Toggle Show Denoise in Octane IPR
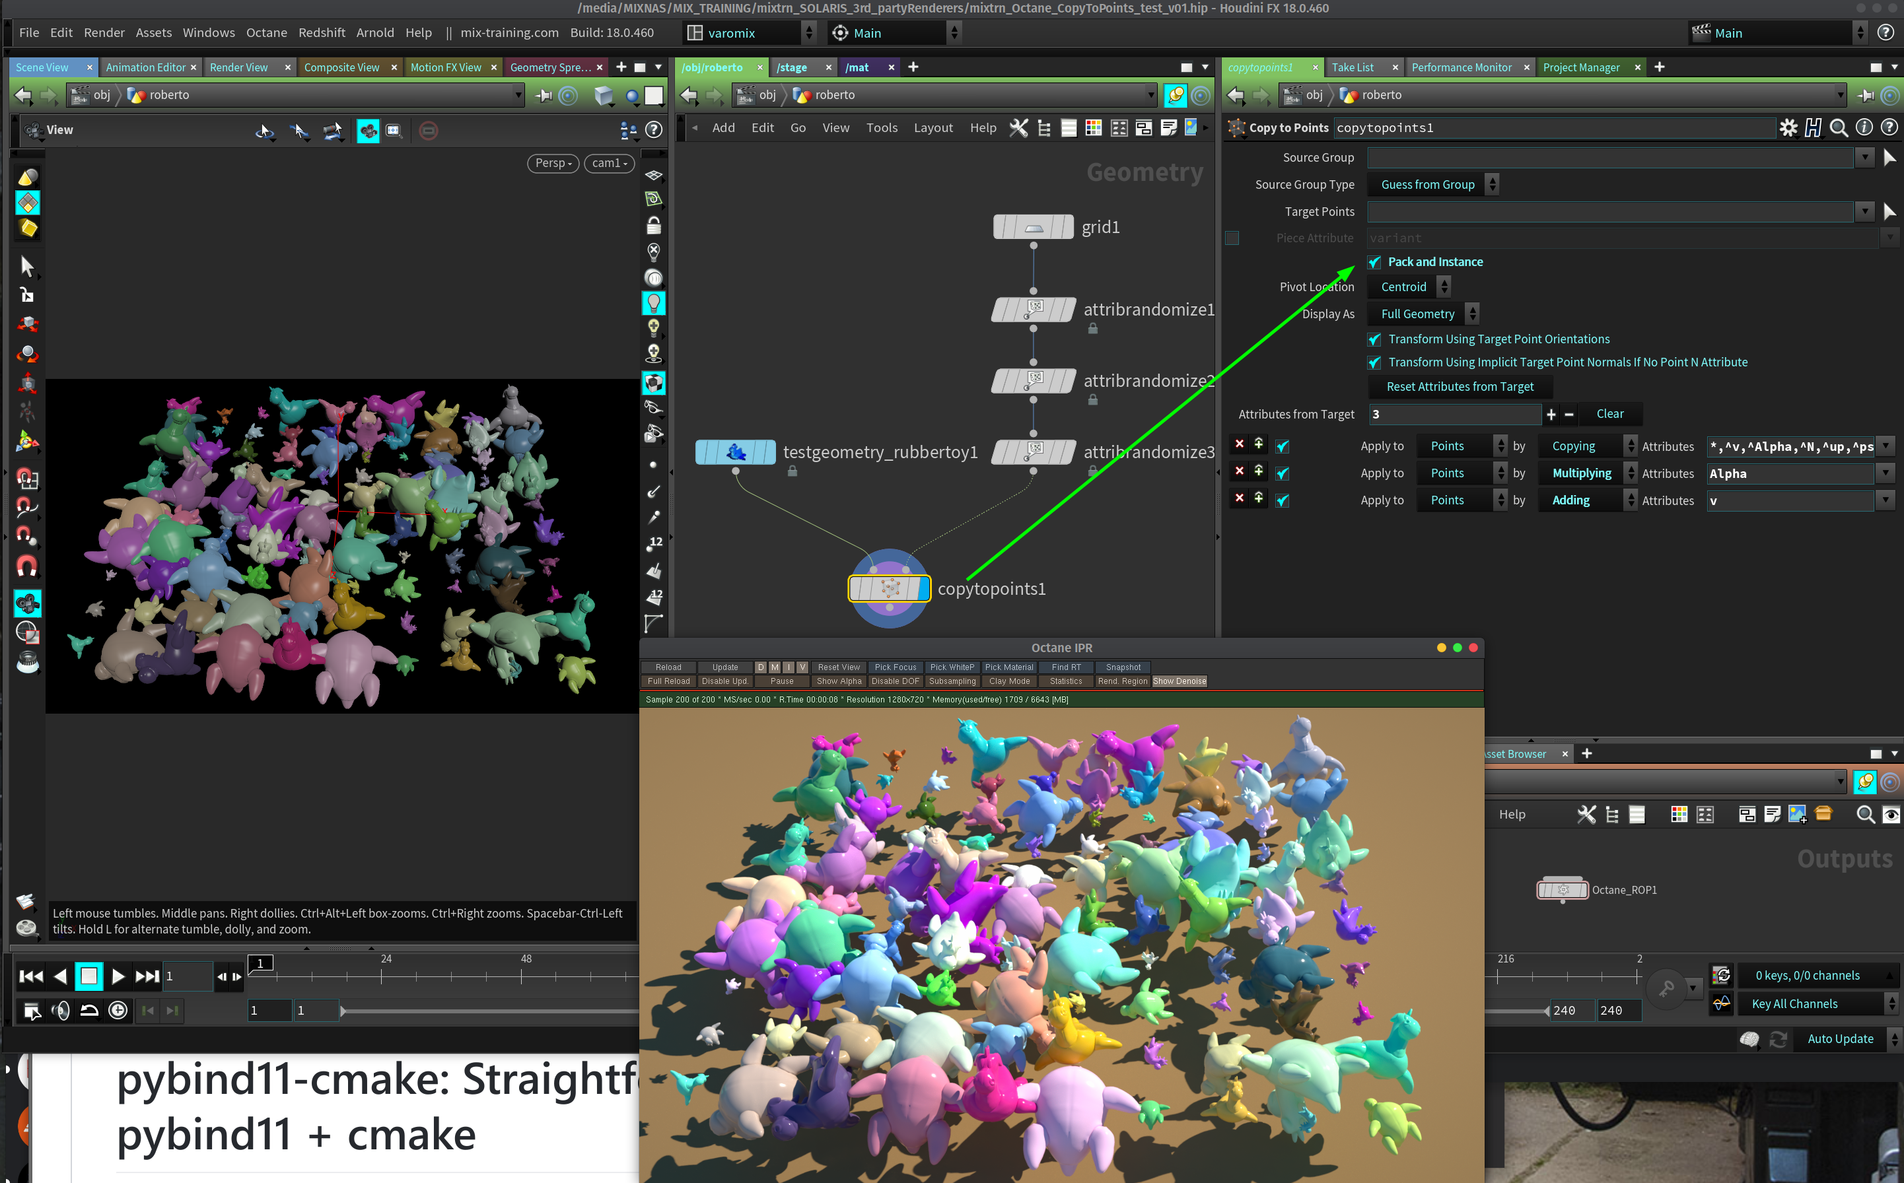Screen dimensions: 1904x1183 coord(1180,681)
